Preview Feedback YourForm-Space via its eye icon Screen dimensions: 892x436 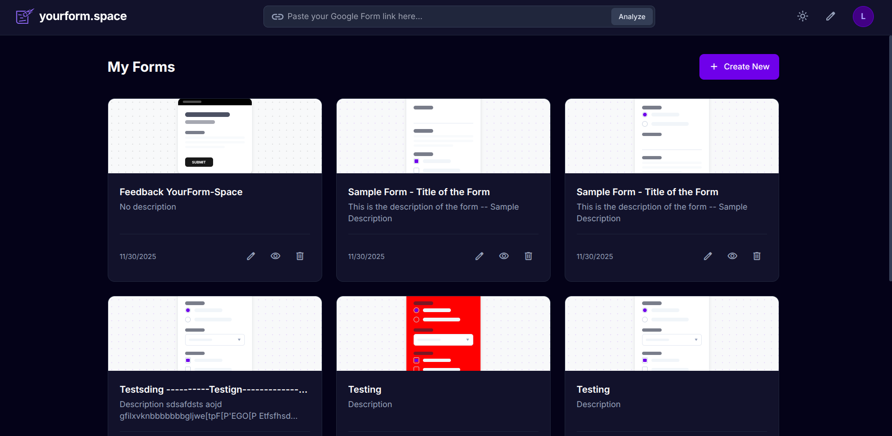click(x=275, y=256)
